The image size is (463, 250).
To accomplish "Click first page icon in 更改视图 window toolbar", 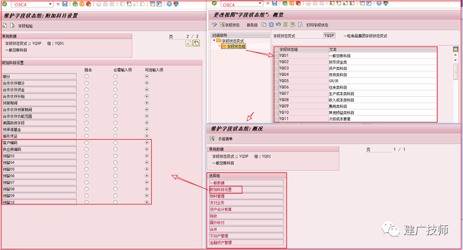I will pos(332,3).
